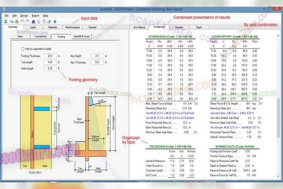Click the 'STEM DESIGN' section heading
The image size is (283, 189).
[170, 37]
